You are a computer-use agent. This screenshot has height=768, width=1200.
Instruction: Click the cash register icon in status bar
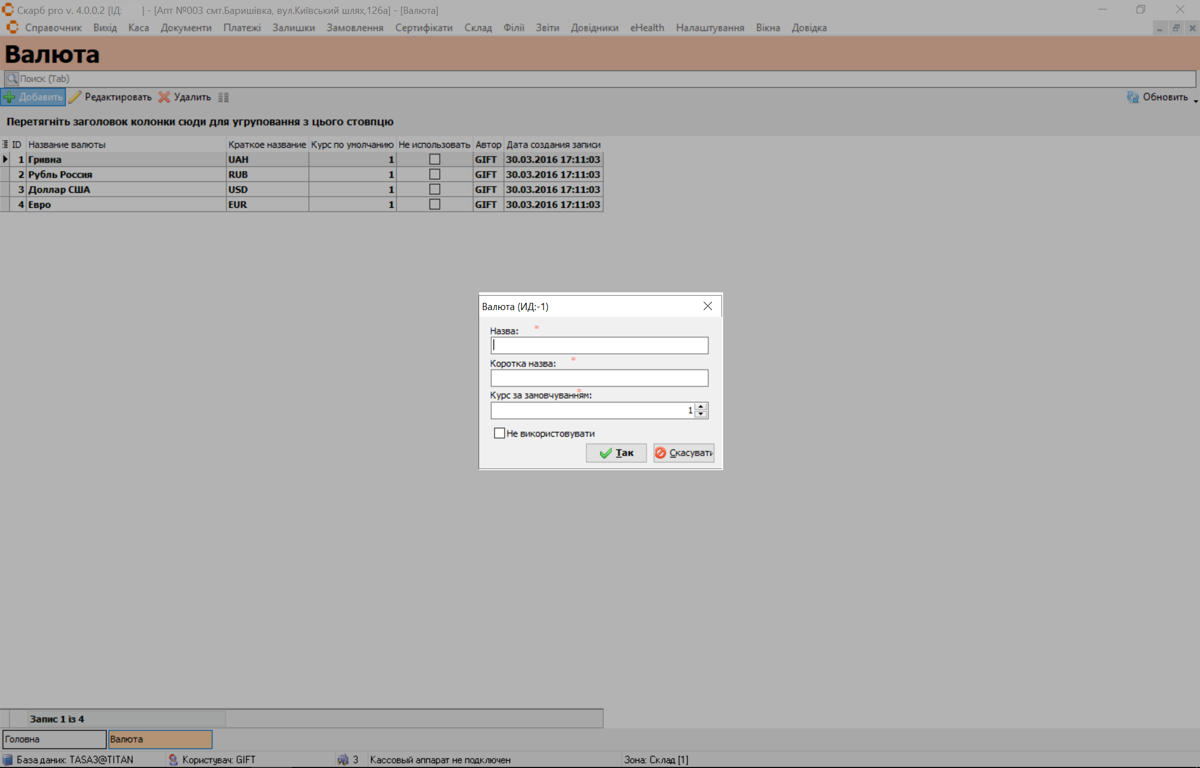point(343,760)
